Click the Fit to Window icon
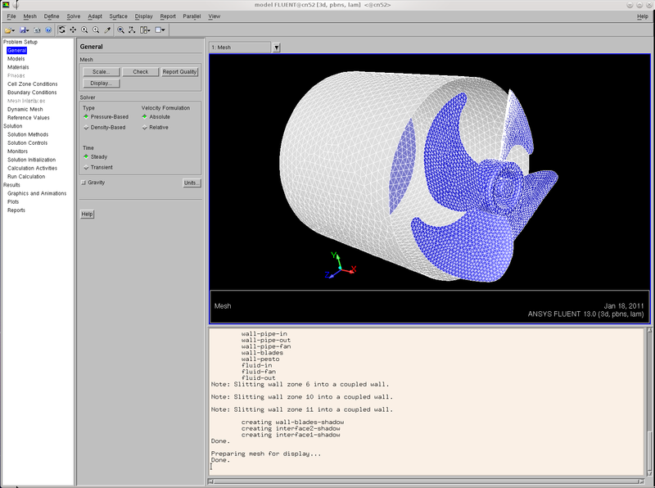 [x=120, y=30]
